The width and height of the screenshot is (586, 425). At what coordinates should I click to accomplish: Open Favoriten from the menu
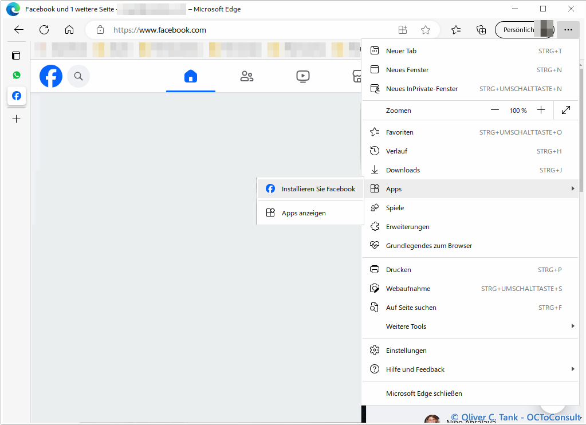coord(470,132)
